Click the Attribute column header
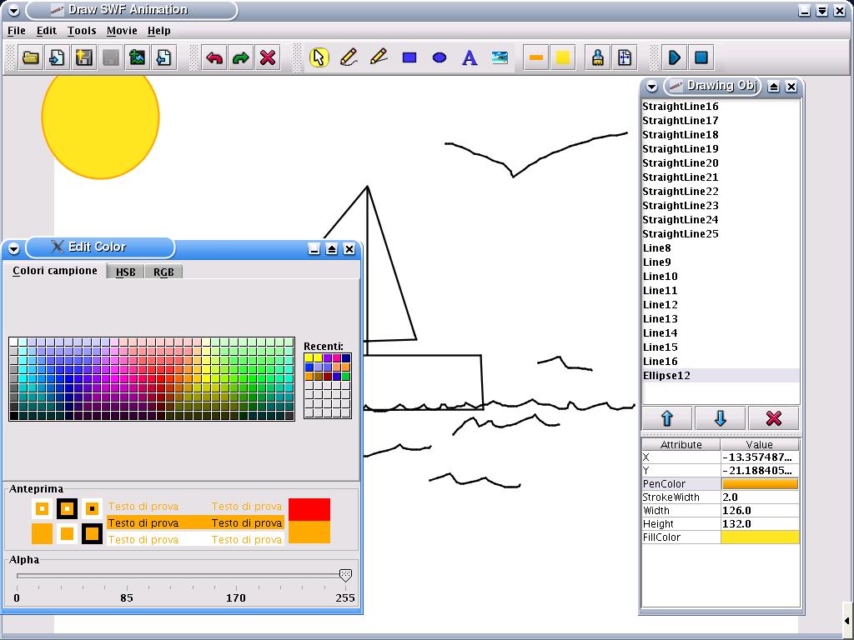 [x=681, y=445]
